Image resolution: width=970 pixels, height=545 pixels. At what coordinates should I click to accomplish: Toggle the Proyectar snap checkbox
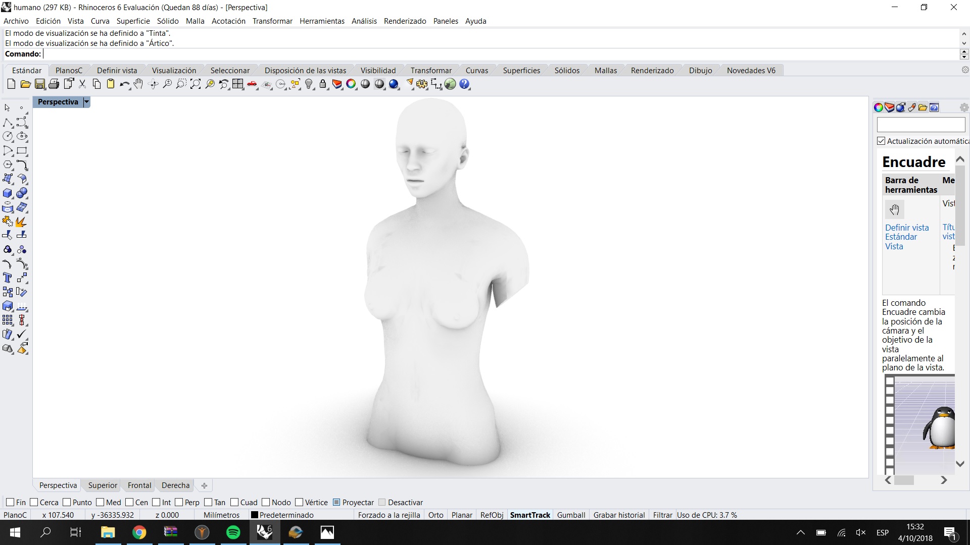pos(336,502)
